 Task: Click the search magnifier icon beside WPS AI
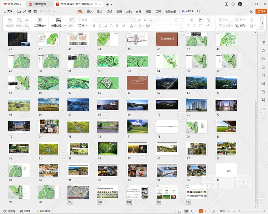(199, 11)
